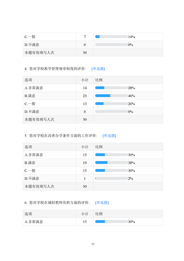Viewport: 184px width, 261px height.
Task: Click the 28% progress bar in question 4
Action: click(x=112, y=88)
